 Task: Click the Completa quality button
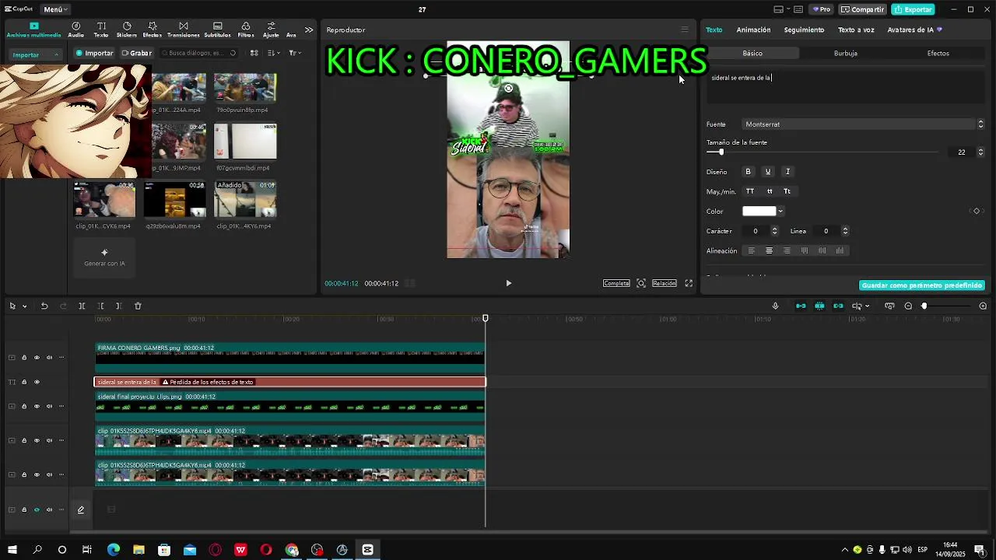[x=616, y=283]
